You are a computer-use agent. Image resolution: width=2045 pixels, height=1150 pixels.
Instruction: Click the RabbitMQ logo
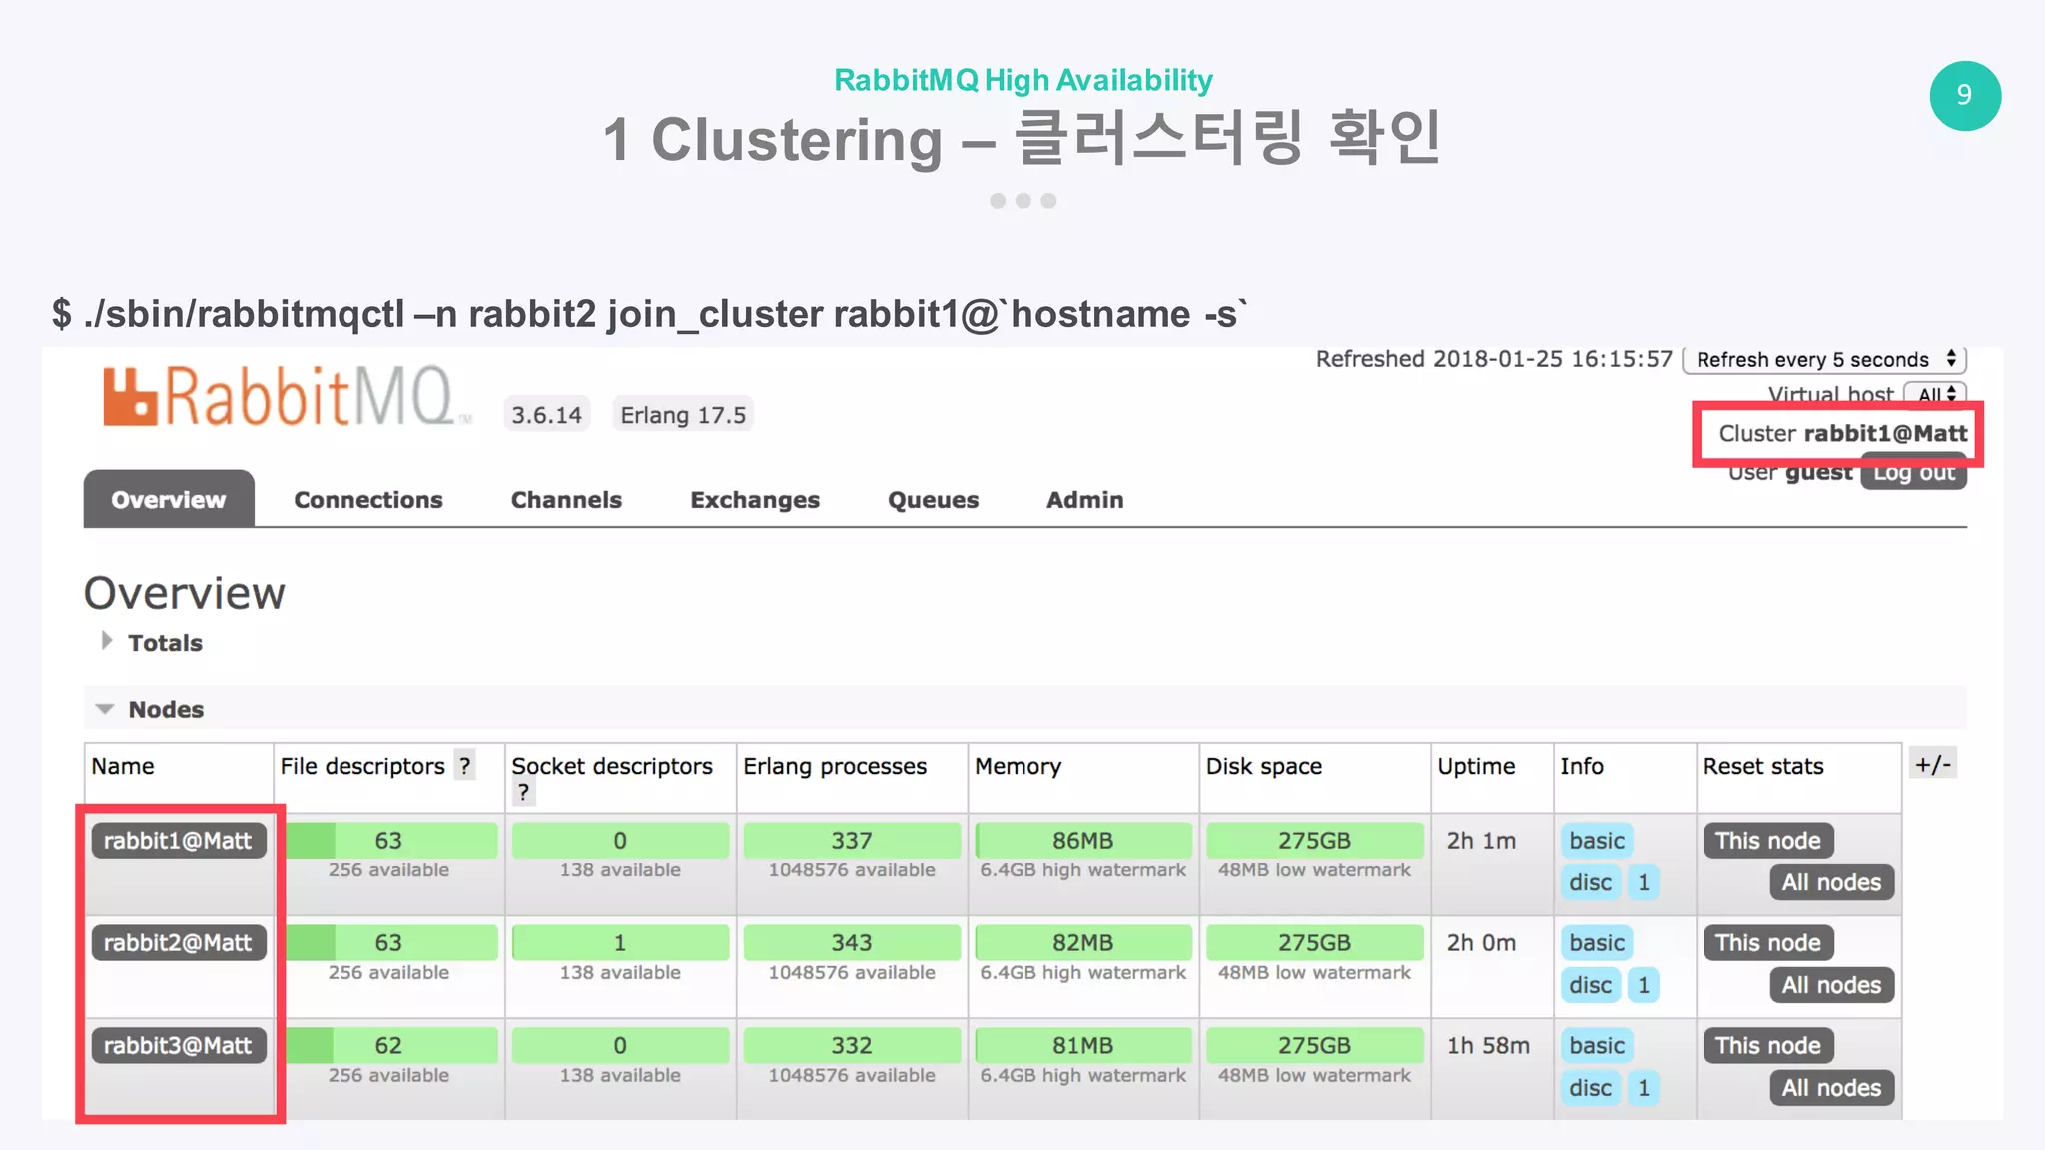point(287,397)
